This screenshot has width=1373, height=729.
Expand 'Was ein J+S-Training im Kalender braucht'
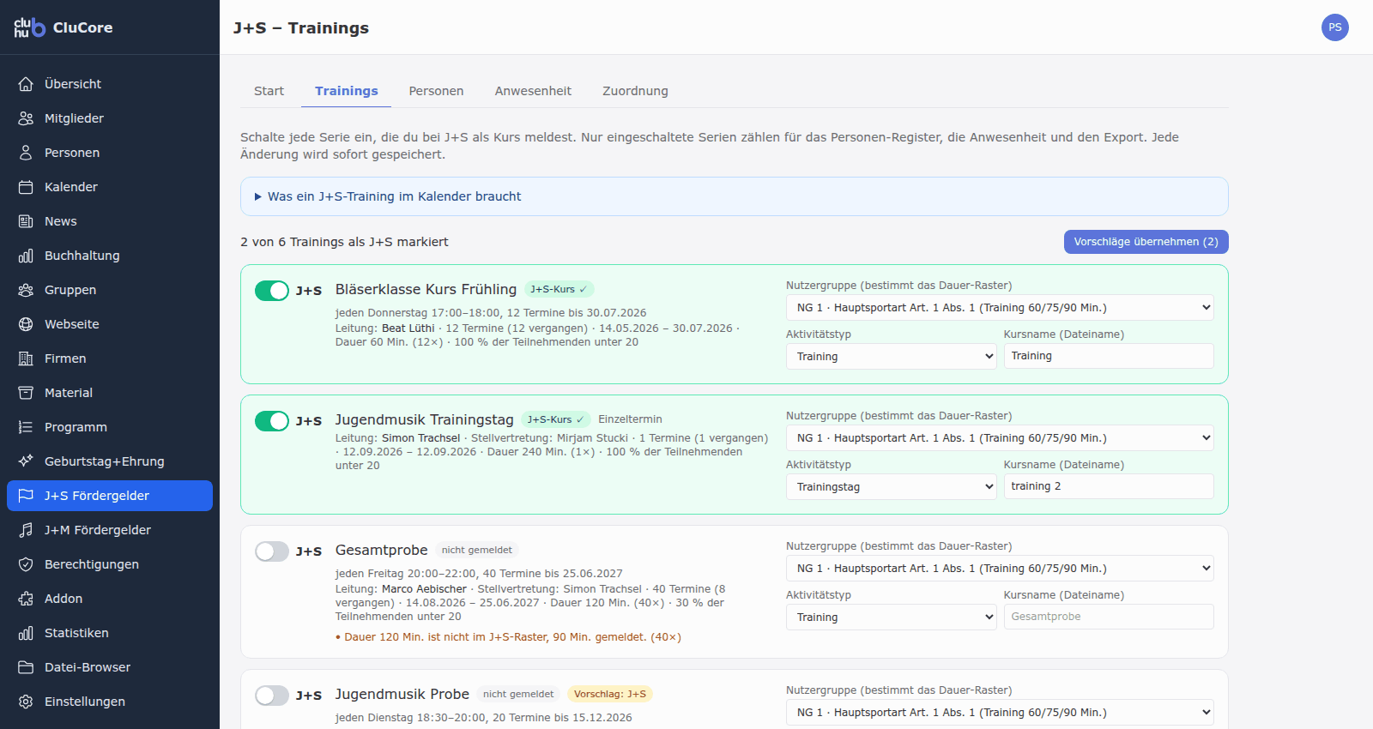coord(734,196)
